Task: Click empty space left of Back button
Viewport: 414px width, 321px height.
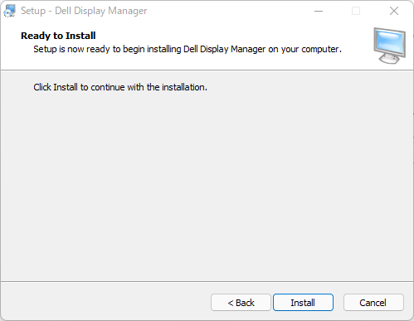Action: coord(105,303)
